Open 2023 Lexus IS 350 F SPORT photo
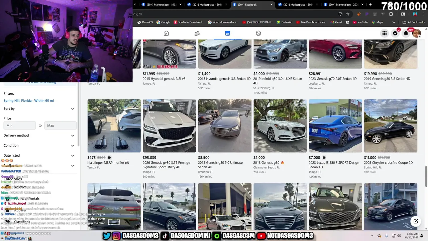Viewport: 428px width, 241px height. point(335,126)
